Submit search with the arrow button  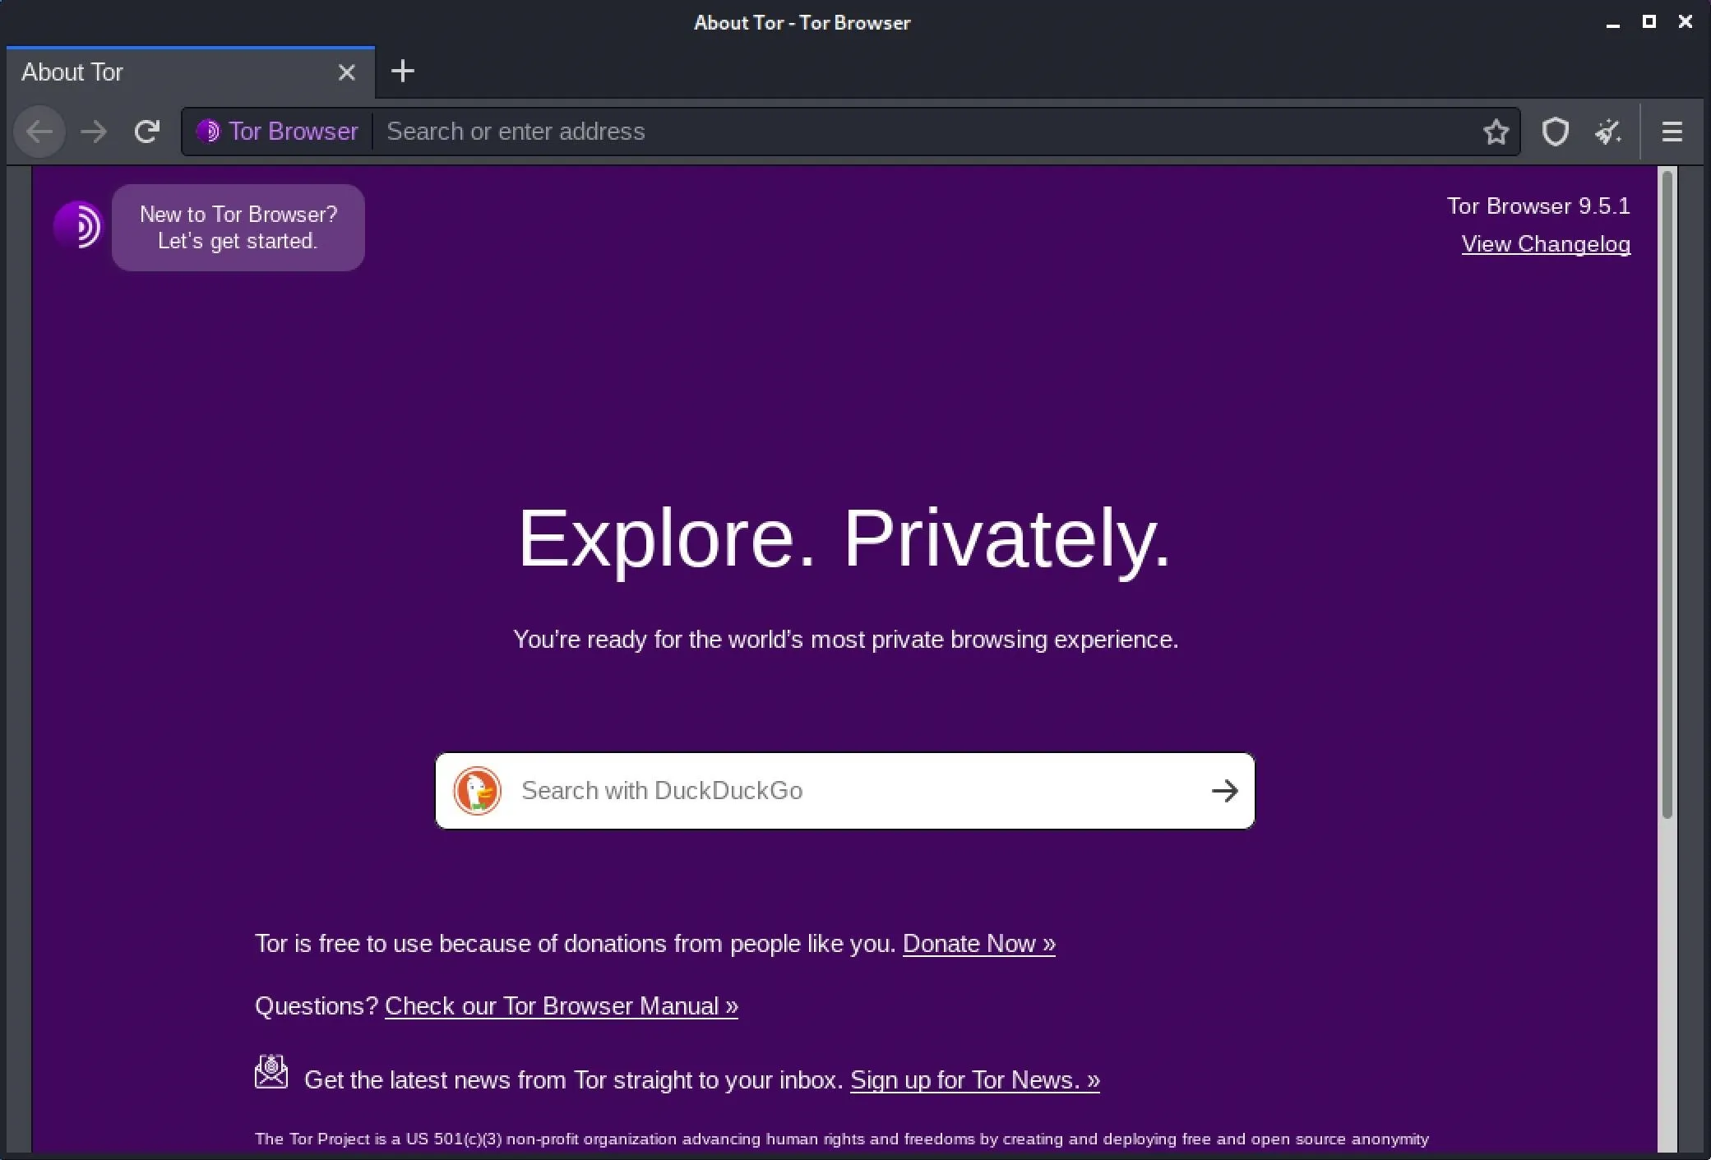pos(1224,791)
